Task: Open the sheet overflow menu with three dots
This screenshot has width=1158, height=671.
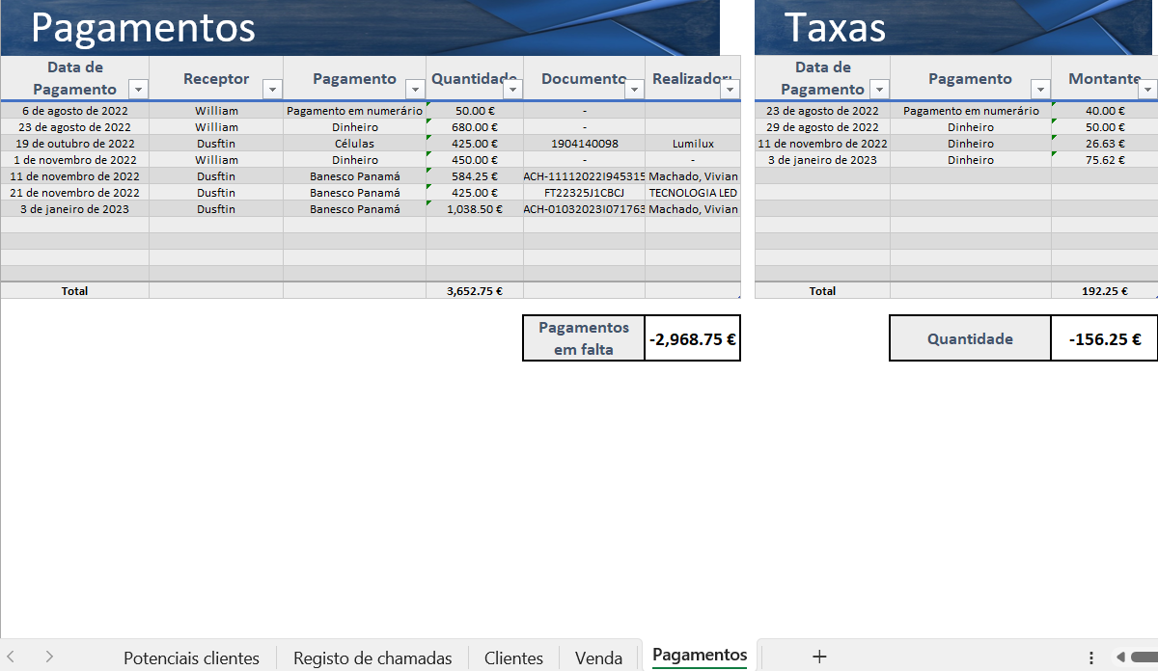Action: pos(1093,658)
